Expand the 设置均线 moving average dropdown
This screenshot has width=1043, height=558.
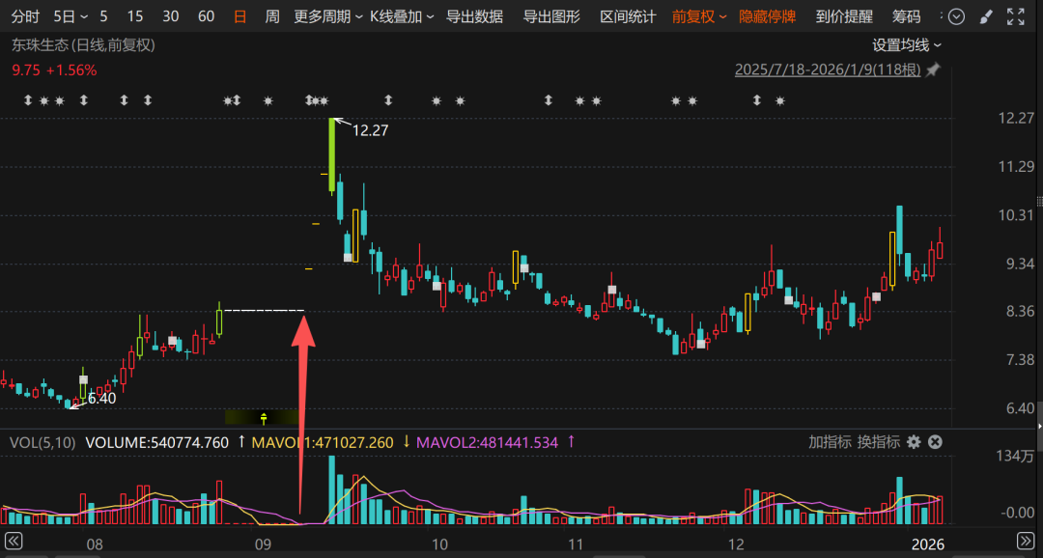click(x=907, y=44)
